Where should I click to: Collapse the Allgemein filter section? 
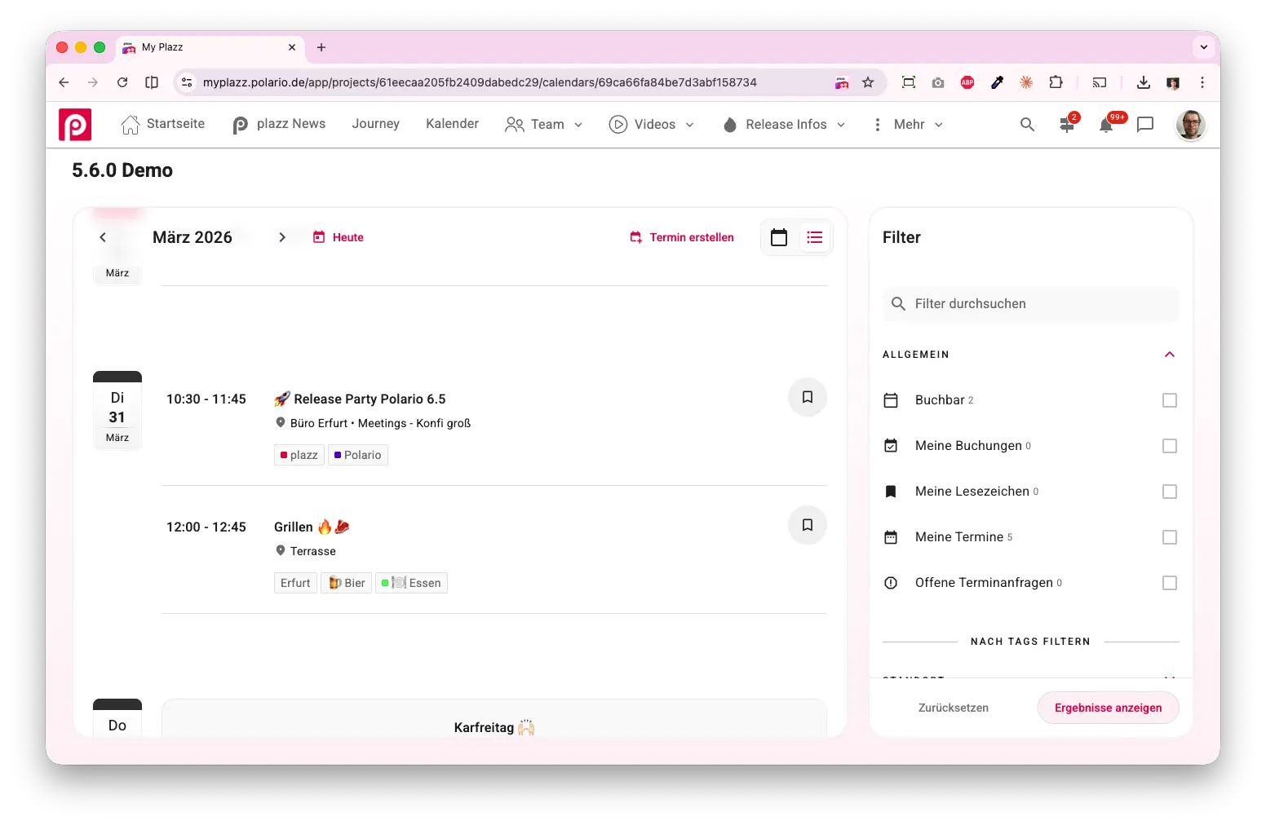[x=1169, y=355]
